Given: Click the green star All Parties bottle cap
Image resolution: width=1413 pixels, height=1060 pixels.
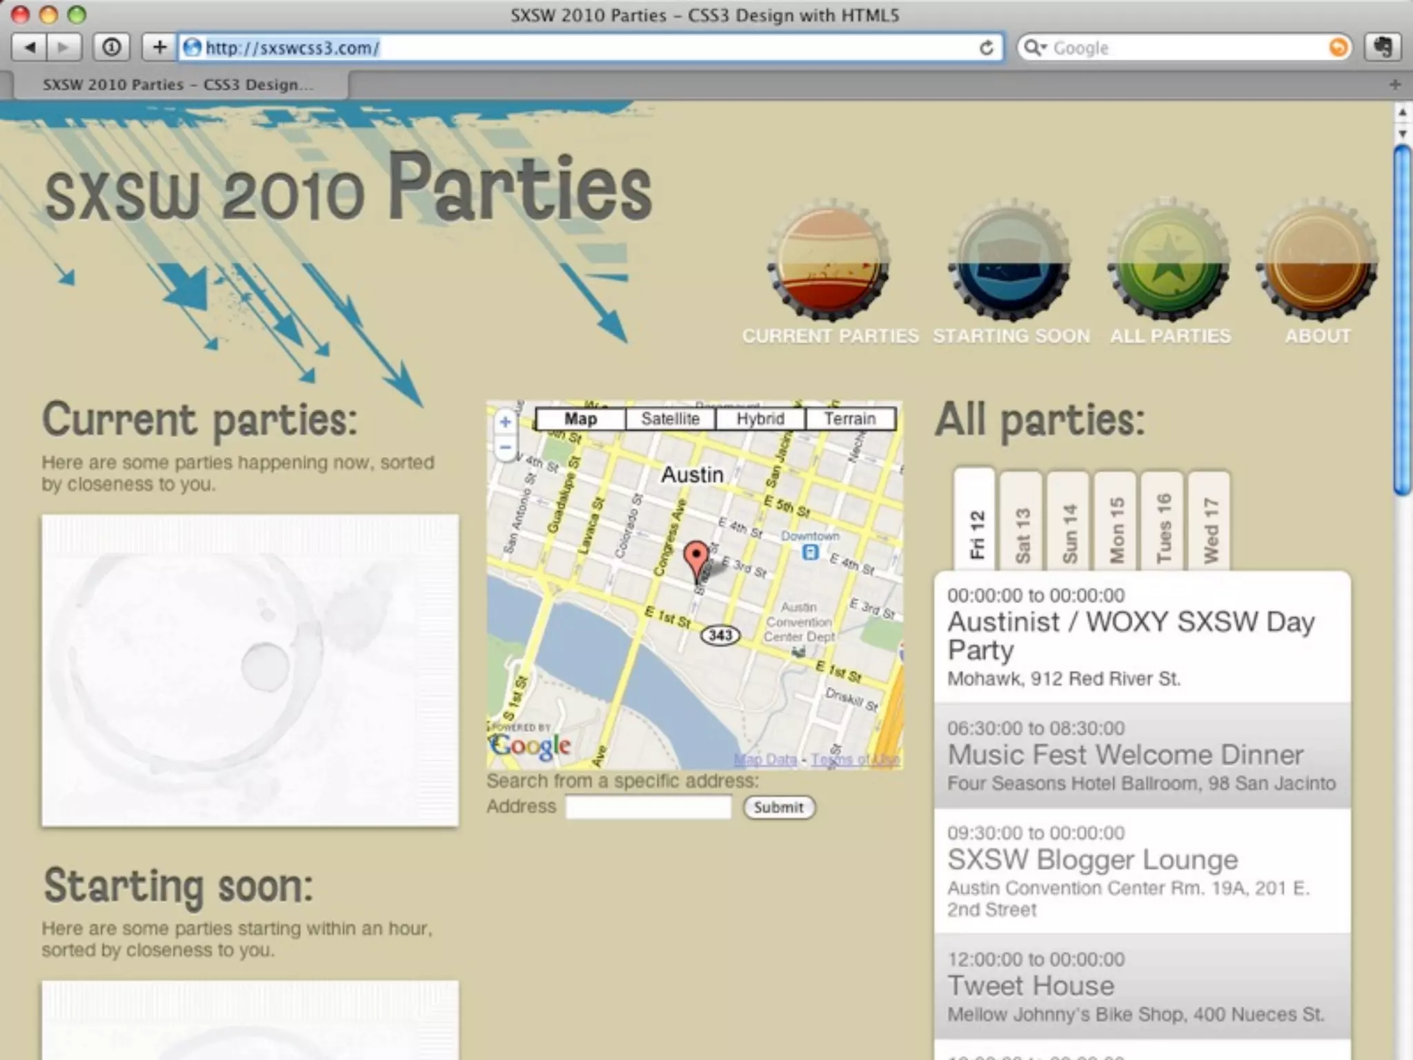Looking at the screenshot, I should pos(1169,261).
